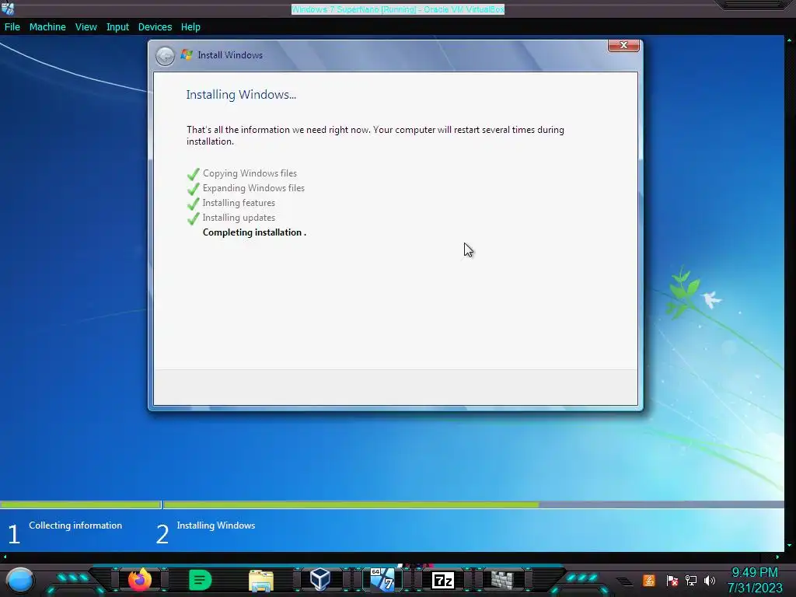
Task: Open the Input menu
Action: tap(117, 27)
